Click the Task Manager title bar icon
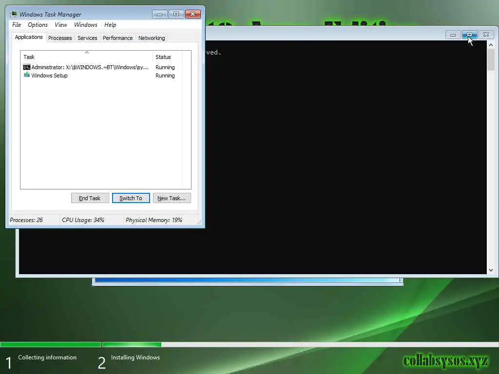Screen dimensions: 499x374 13,14
